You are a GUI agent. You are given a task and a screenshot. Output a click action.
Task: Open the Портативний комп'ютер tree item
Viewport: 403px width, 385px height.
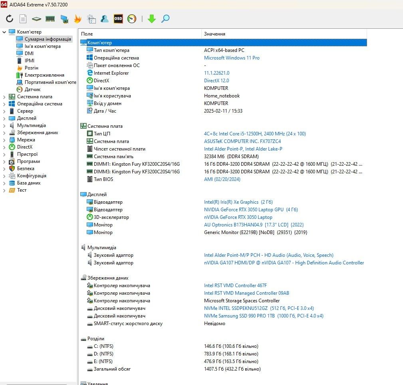(x=50, y=82)
